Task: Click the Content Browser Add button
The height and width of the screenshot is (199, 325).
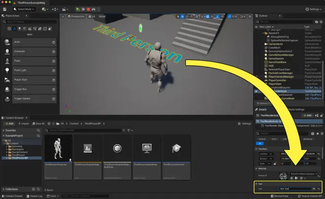Action: point(9,124)
